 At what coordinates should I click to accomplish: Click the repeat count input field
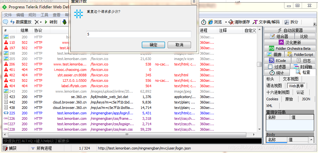[x=139, y=34]
